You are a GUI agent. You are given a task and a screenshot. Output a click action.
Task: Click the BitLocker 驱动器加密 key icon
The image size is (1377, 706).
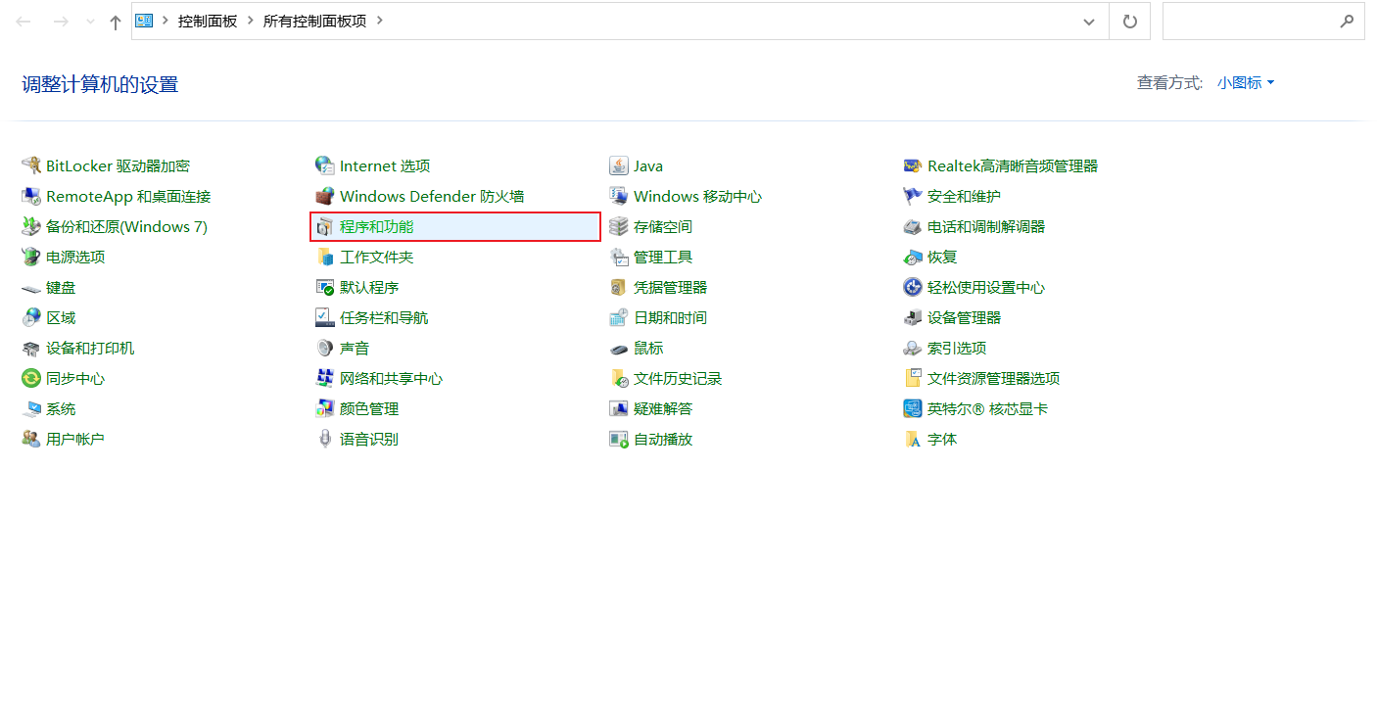pyautogui.click(x=31, y=166)
